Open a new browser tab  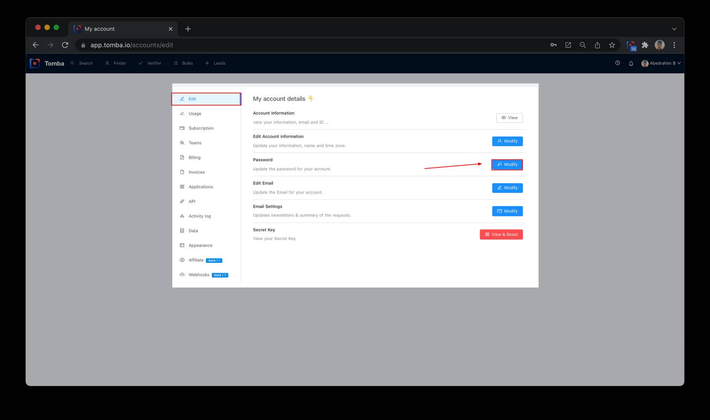pos(188,29)
